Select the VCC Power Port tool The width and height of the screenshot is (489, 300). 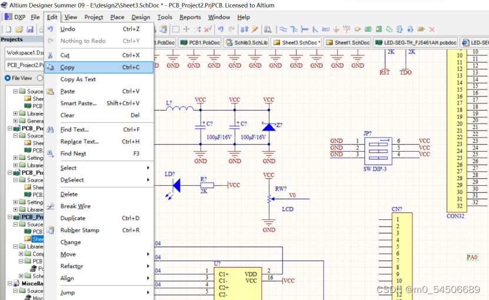347,29
